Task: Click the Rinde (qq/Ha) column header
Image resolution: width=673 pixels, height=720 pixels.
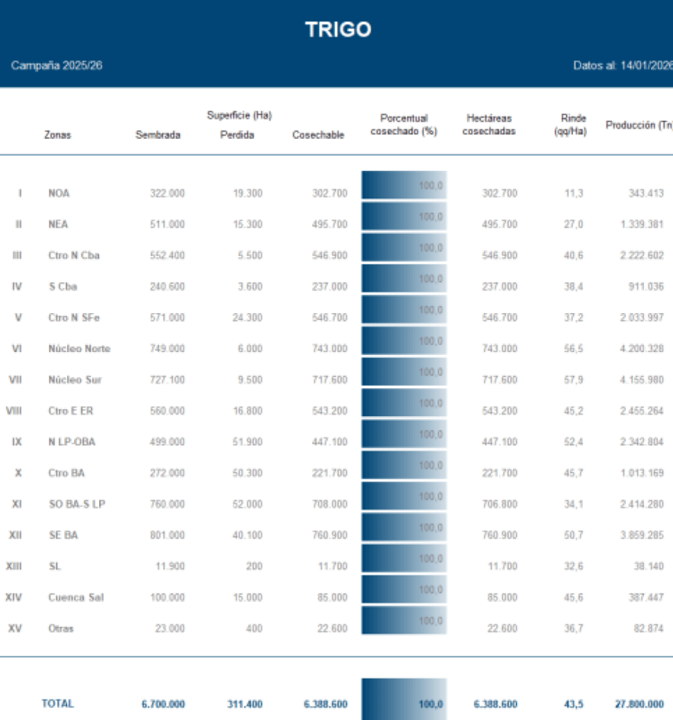Action: (x=573, y=124)
